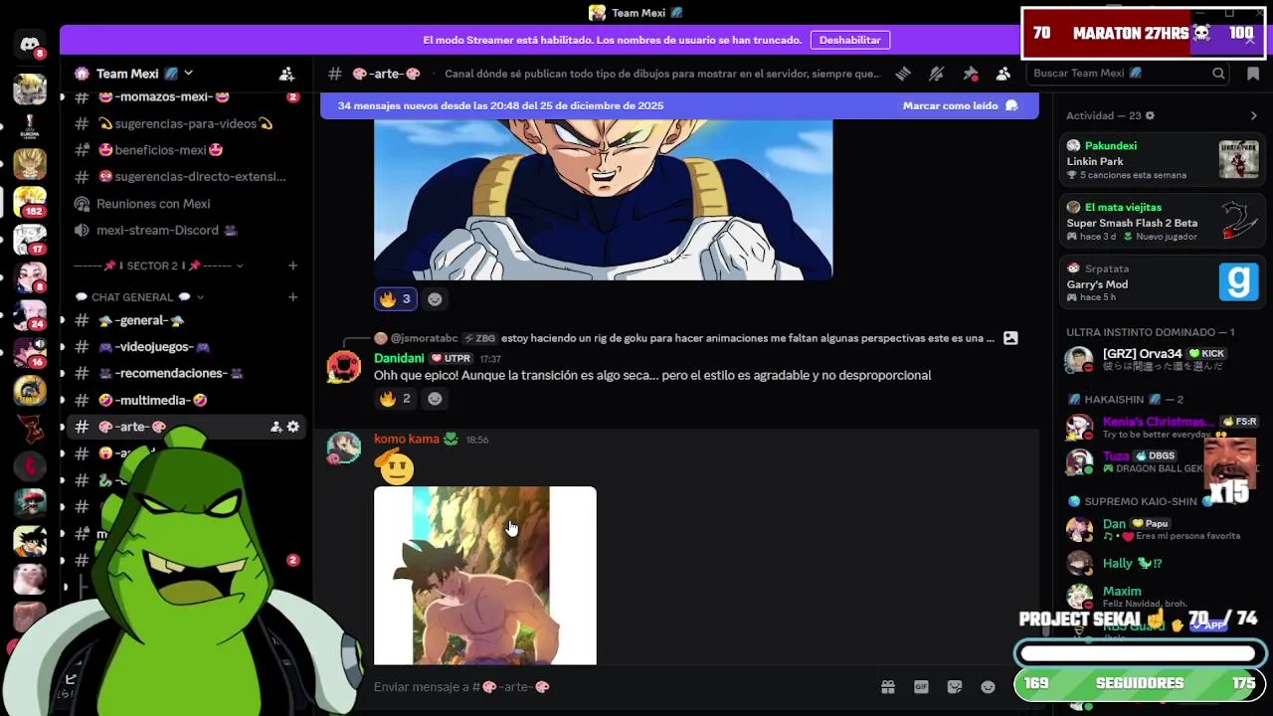
Task: Click the Deshabilitar streamer mode button
Action: click(x=849, y=40)
